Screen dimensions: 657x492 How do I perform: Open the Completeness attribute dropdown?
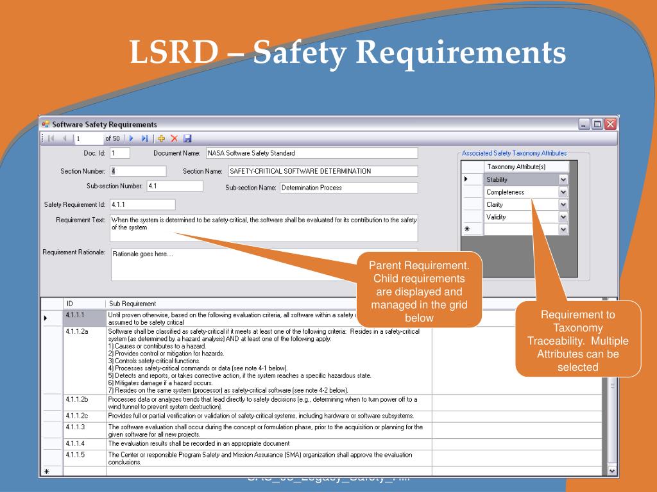tap(563, 192)
